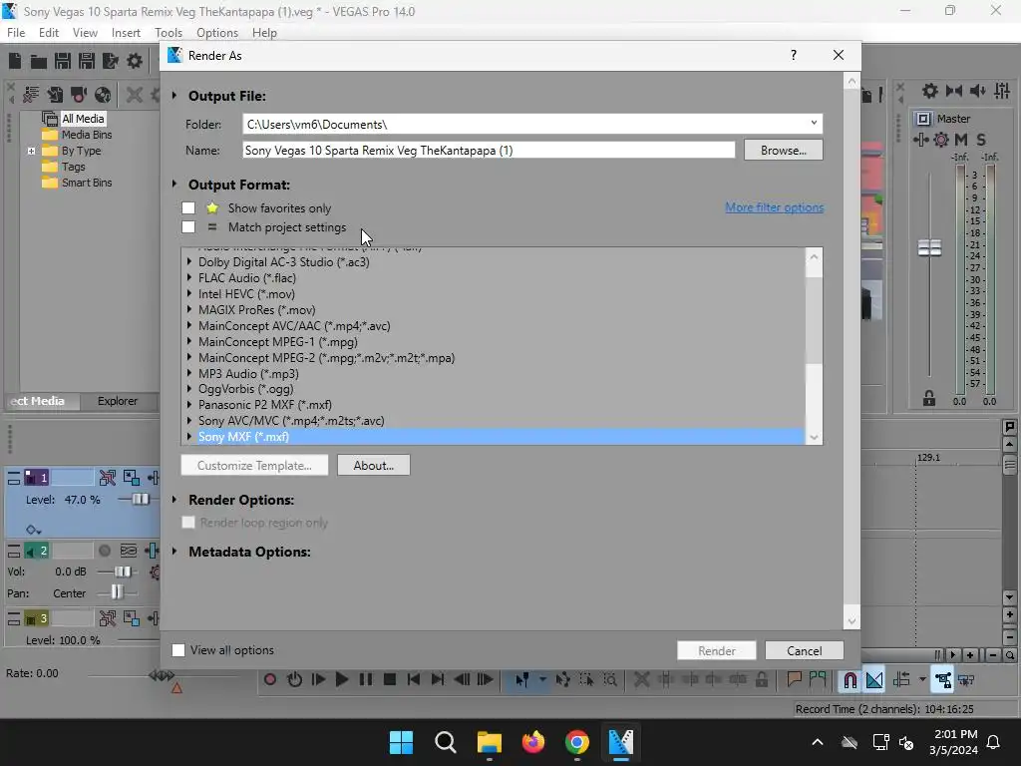Click the Stop button in transport
Viewport: 1021px width, 766px height.
(390, 679)
